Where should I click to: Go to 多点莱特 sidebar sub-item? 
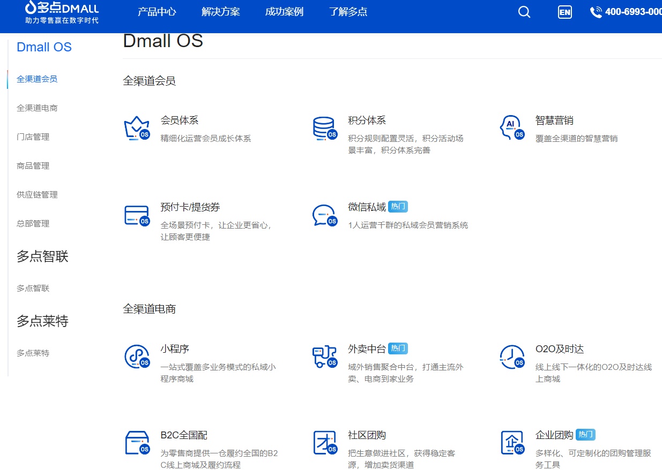[x=33, y=353]
